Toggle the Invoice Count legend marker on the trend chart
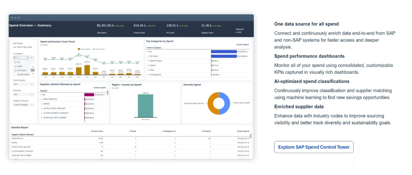The image size is (412, 175). point(94,49)
